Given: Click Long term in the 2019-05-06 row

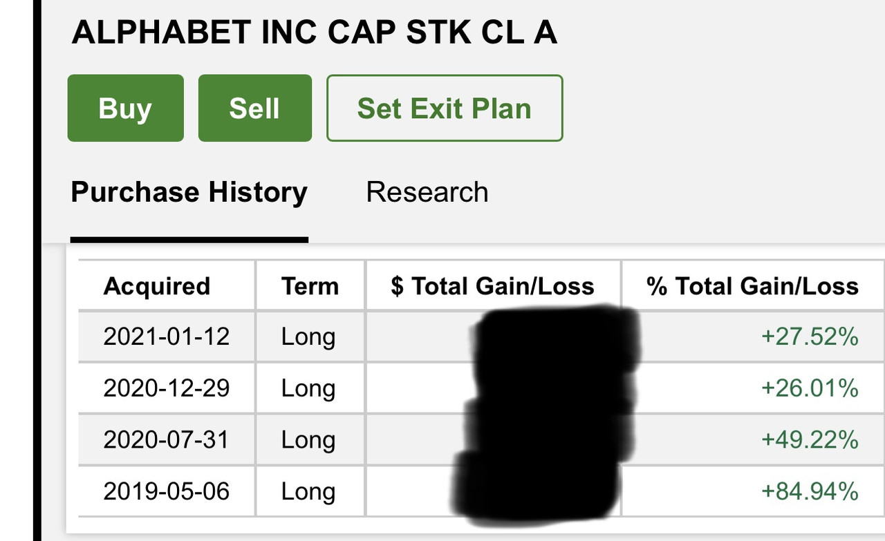Looking at the screenshot, I should click(x=308, y=491).
